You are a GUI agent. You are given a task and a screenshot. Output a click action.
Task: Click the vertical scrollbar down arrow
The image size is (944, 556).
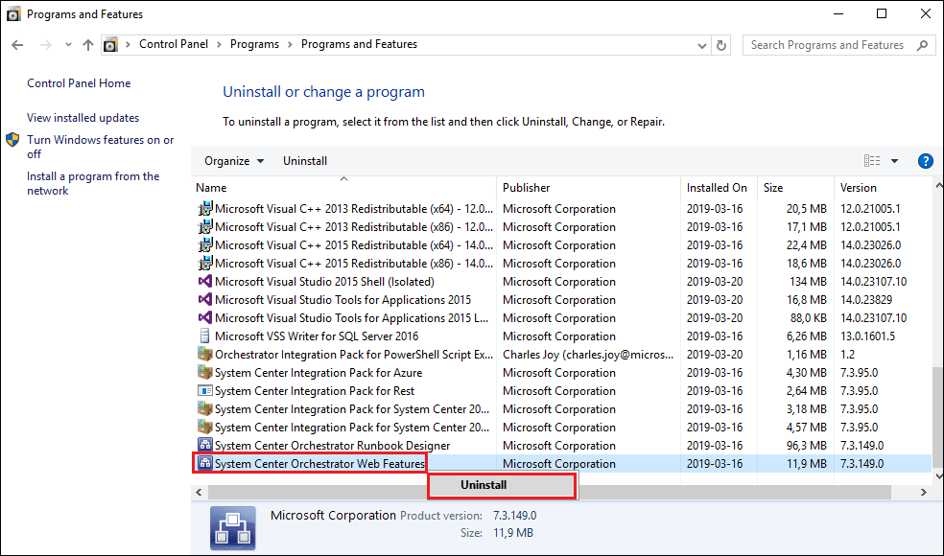(x=938, y=476)
